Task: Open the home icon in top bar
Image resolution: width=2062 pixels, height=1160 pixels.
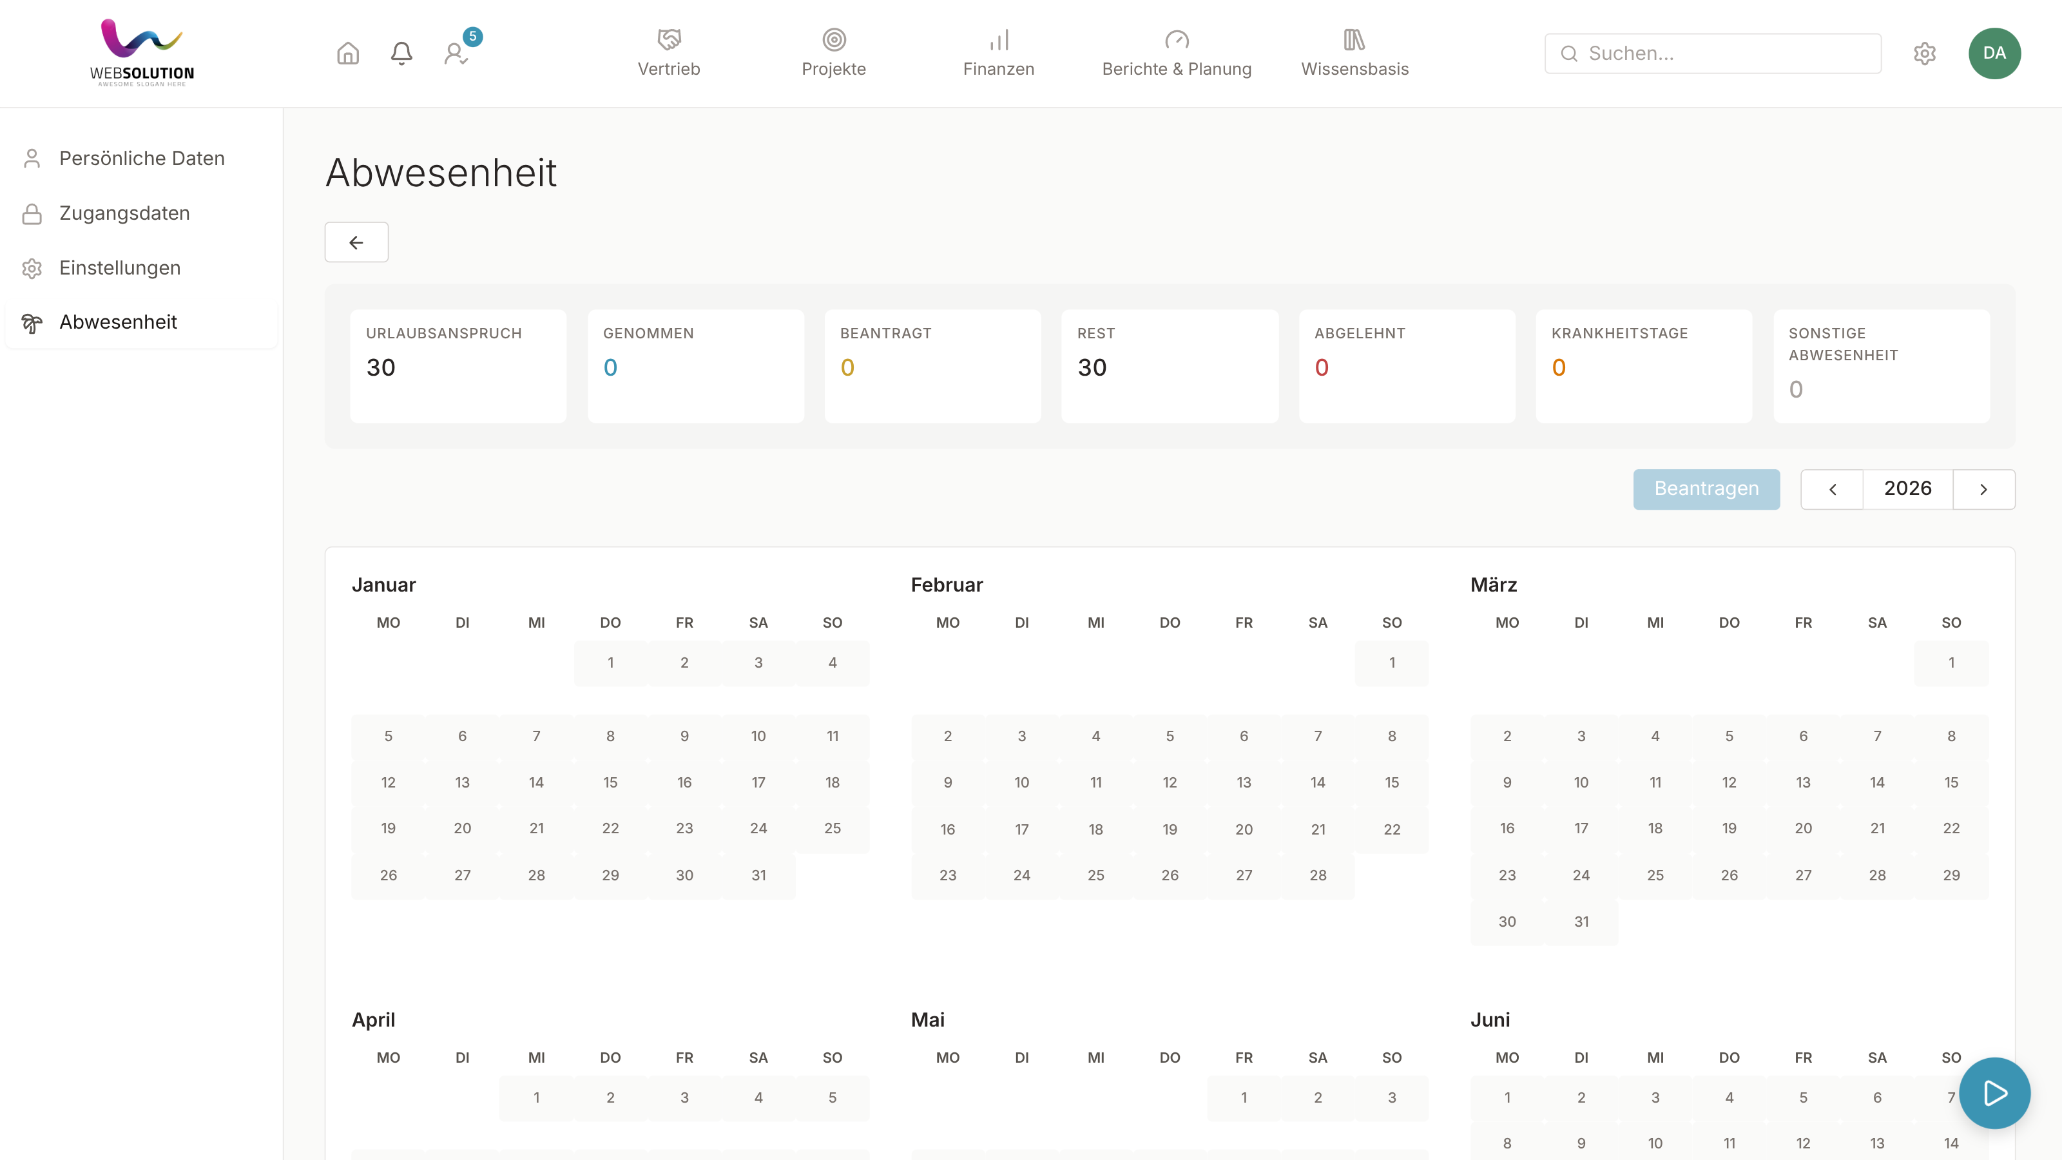Action: [347, 53]
